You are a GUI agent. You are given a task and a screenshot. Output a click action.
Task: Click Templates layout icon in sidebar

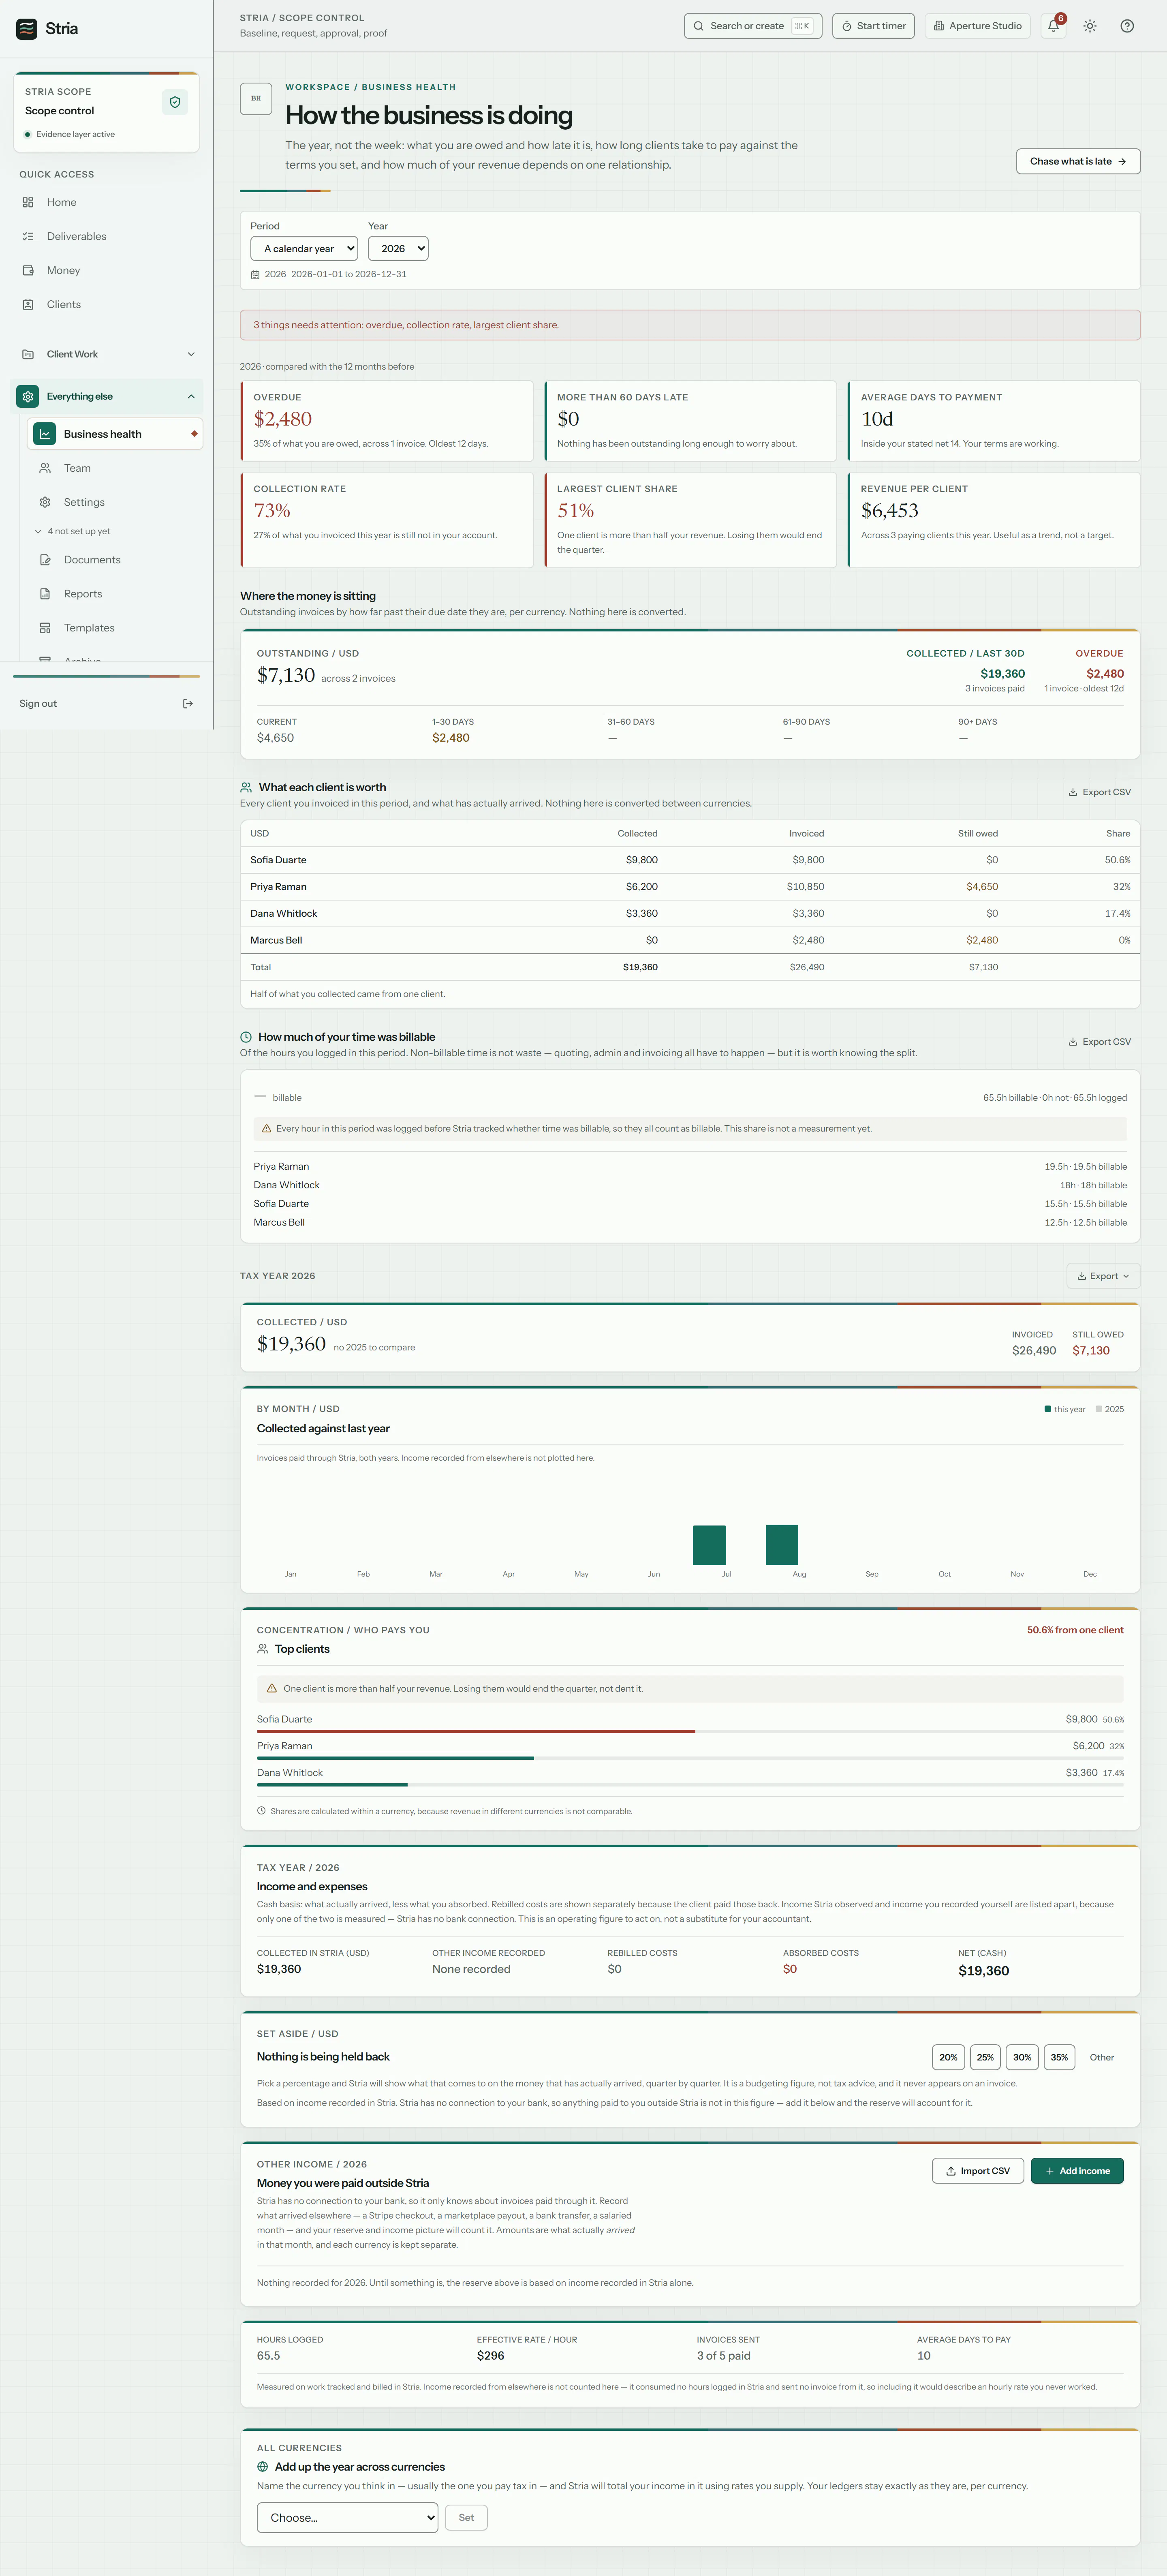pos(45,628)
